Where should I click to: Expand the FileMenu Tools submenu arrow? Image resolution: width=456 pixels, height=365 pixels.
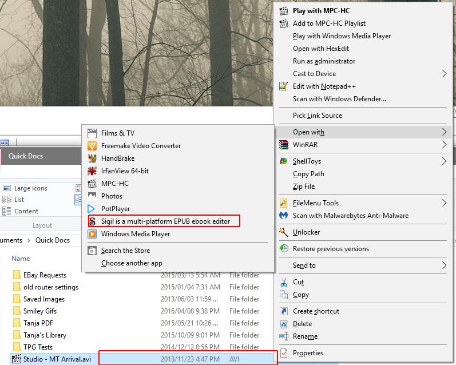pos(444,203)
